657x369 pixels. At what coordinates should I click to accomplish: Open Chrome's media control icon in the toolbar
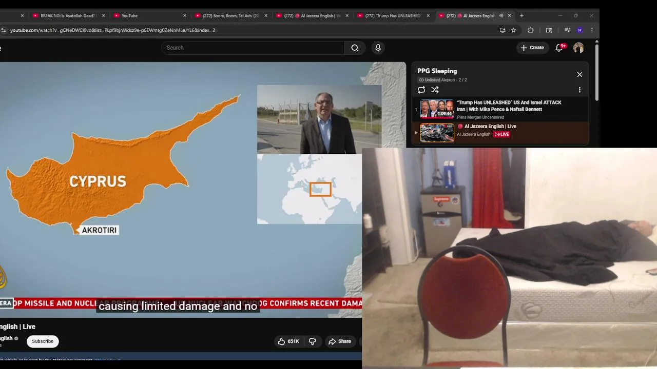(567, 30)
